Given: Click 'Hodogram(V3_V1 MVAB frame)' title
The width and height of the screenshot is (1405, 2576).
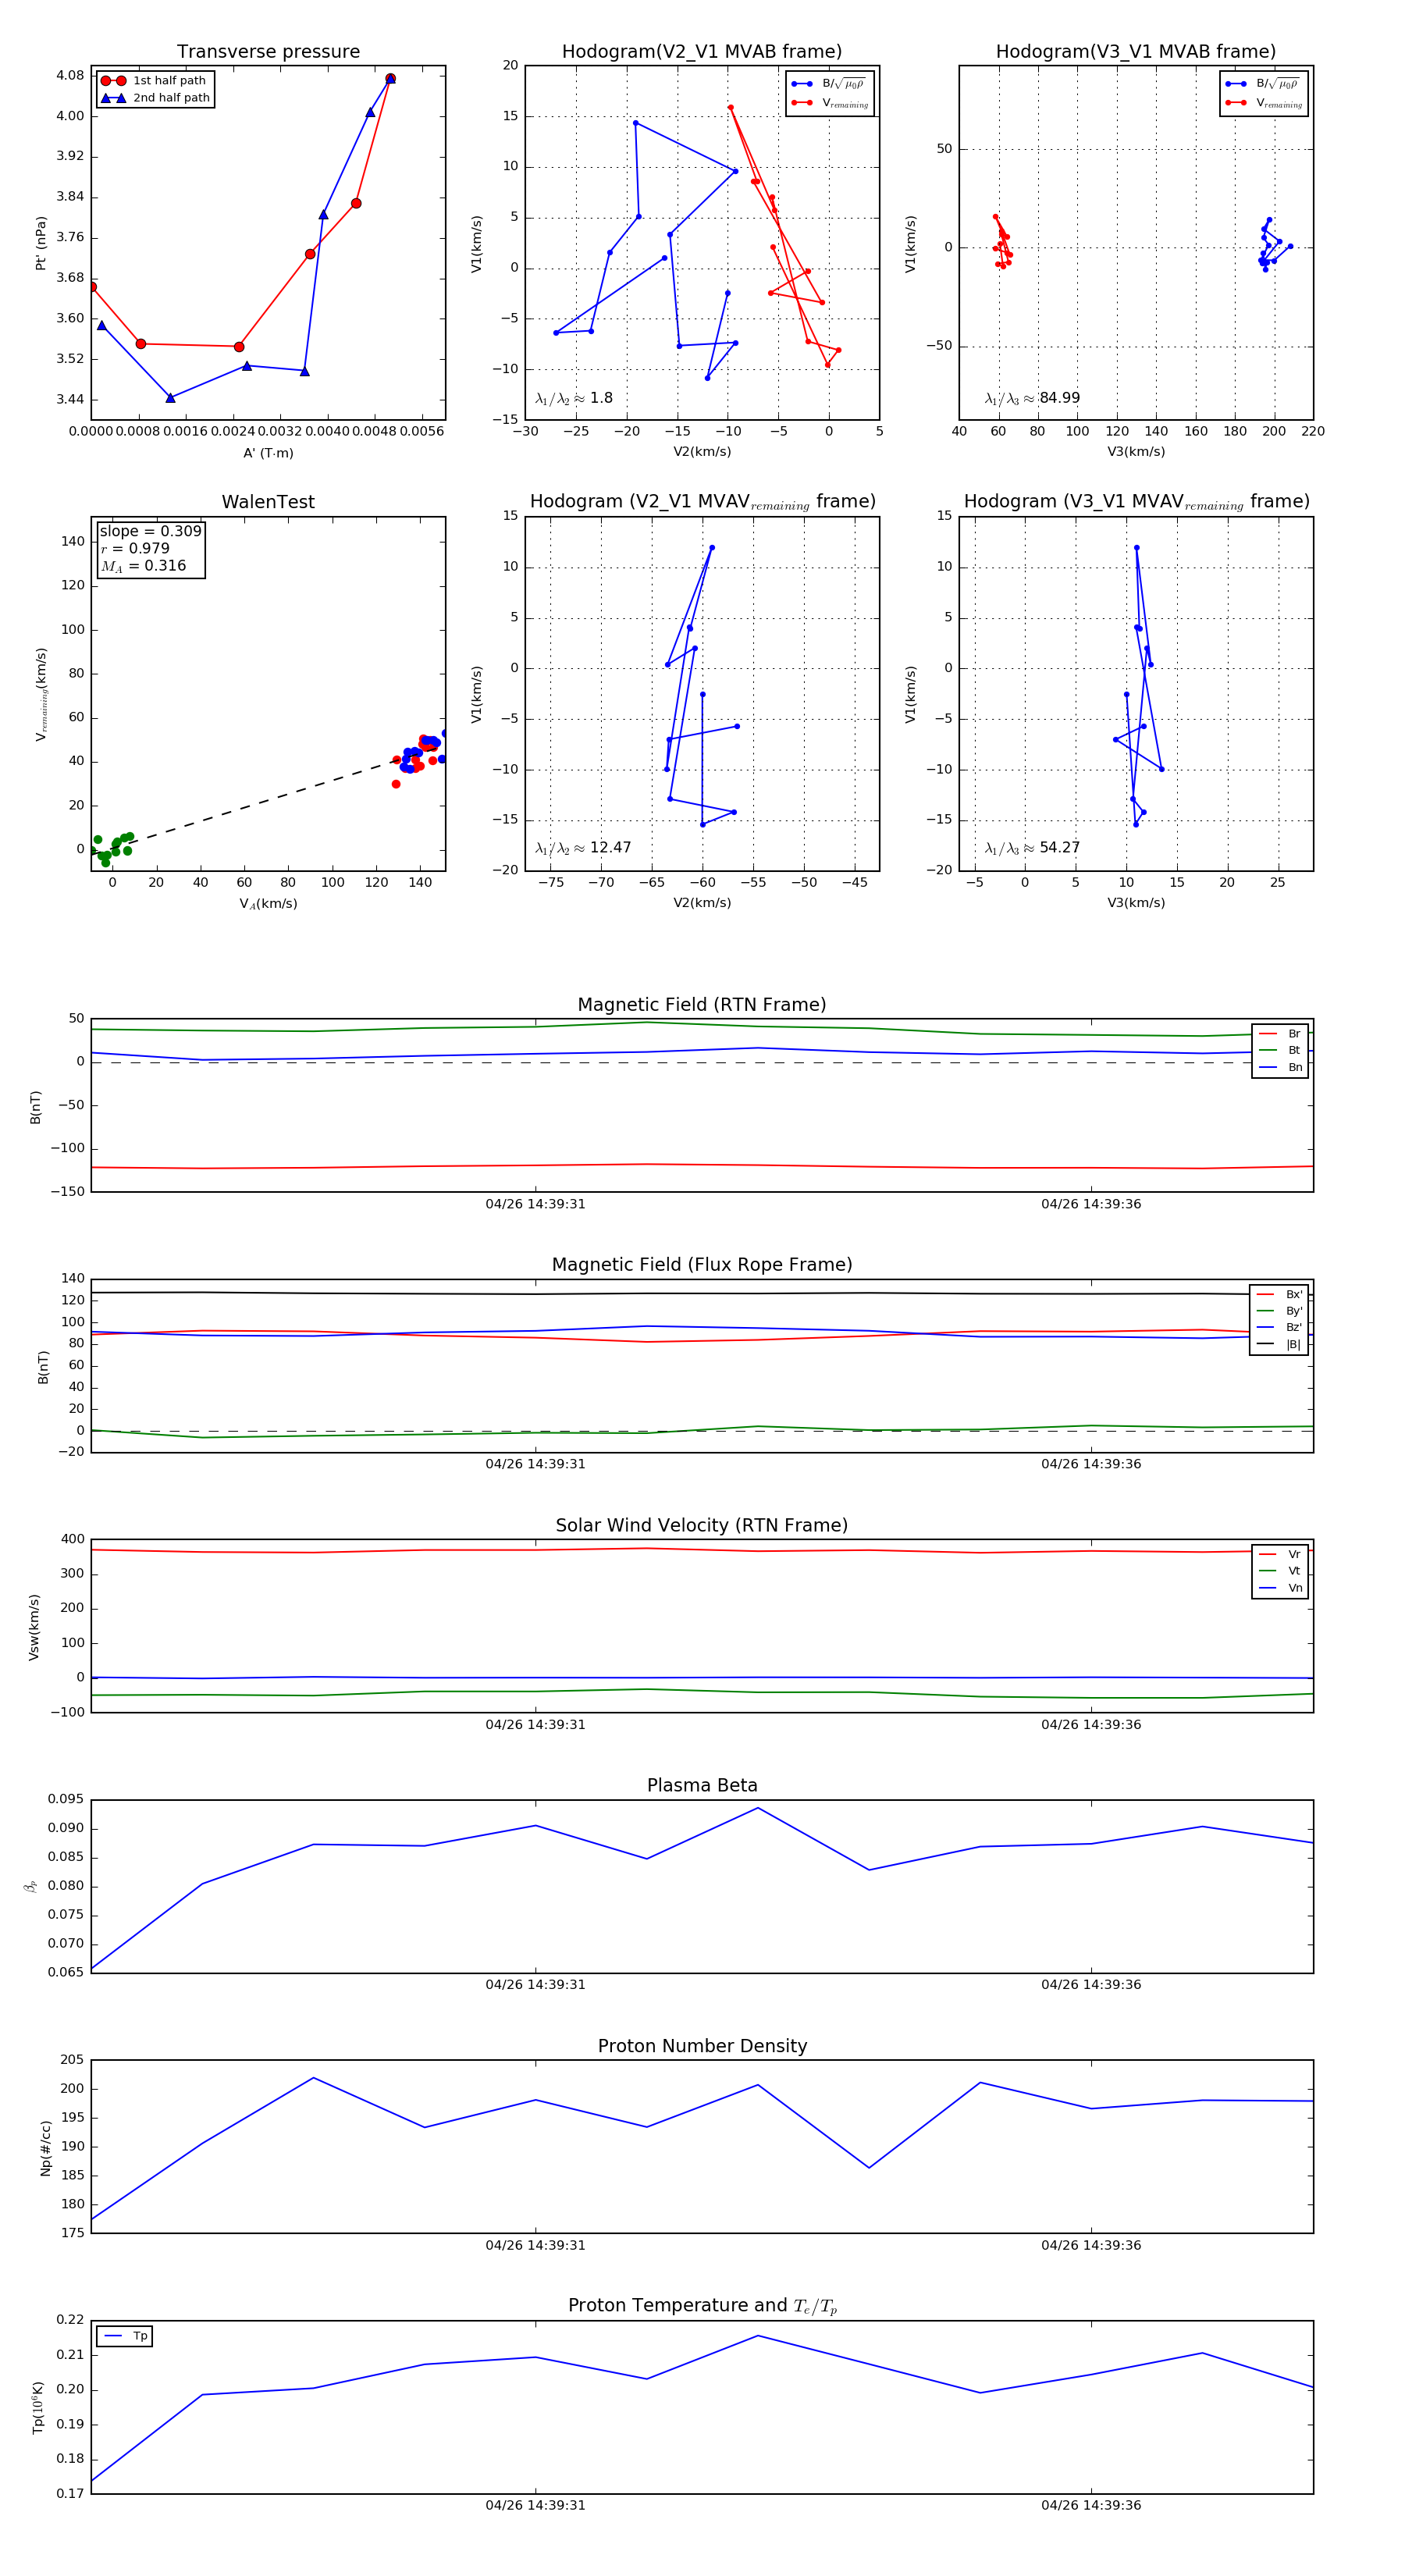Looking at the screenshot, I should pos(1136,51).
